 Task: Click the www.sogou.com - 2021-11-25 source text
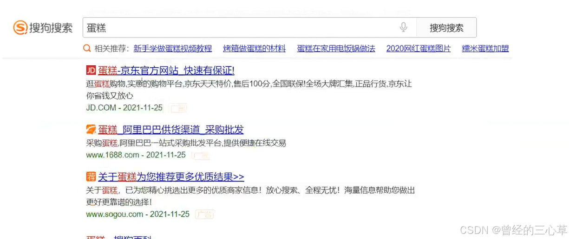tap(138, 214)
